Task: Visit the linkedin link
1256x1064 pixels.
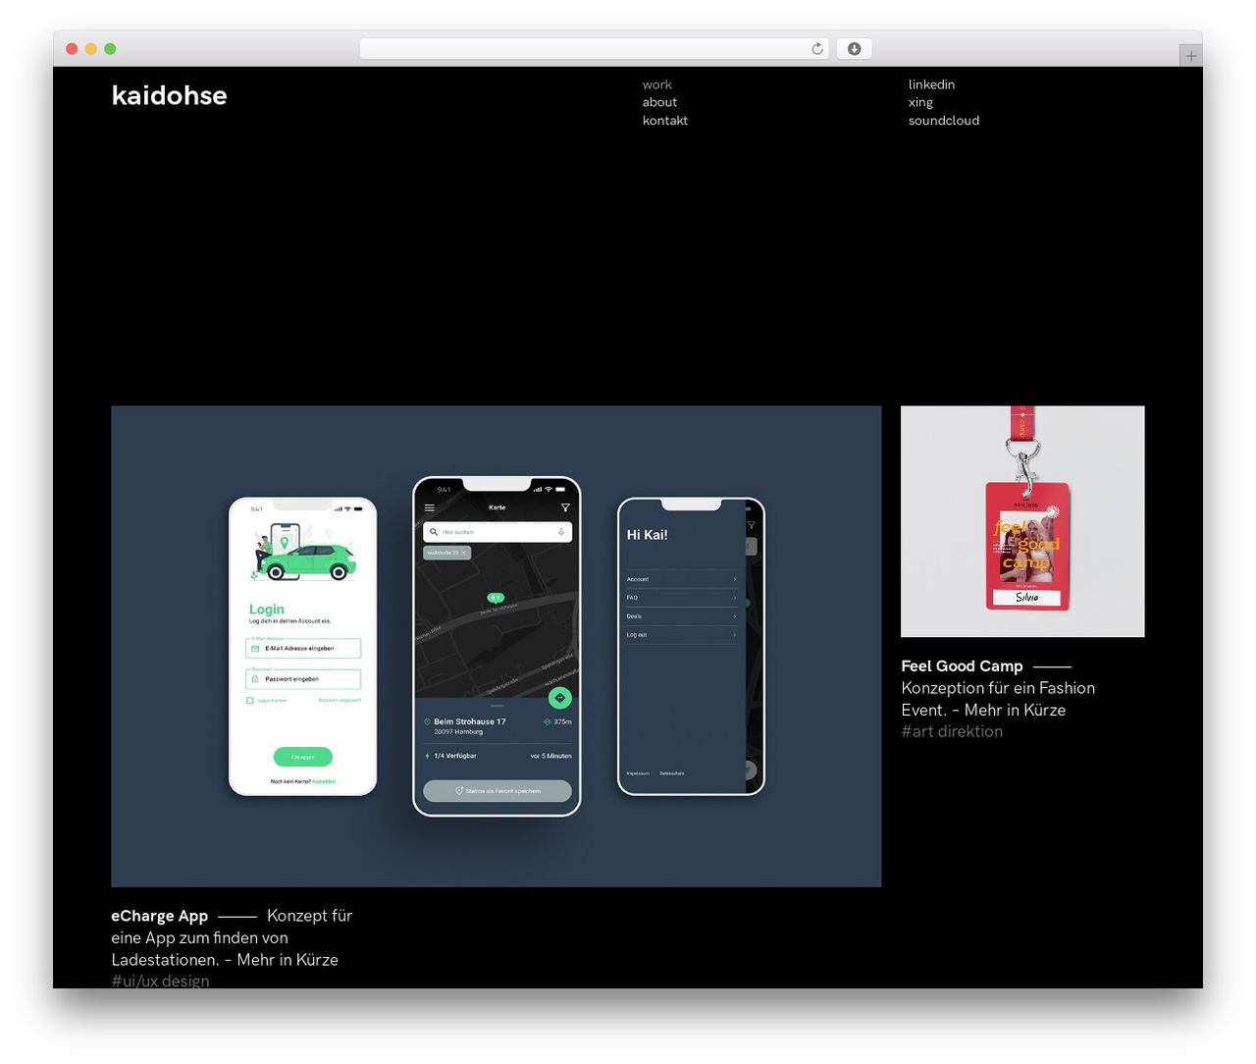Action: 931,84
